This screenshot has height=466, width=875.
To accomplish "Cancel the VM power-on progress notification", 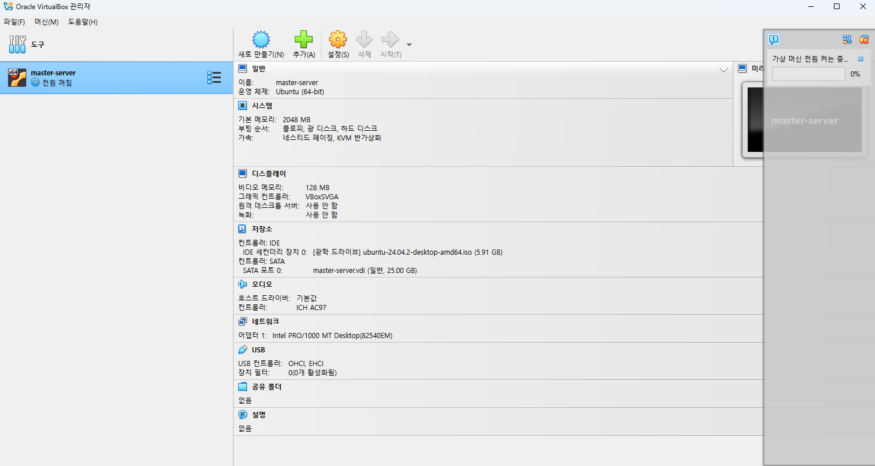I will tap(861, 59).
